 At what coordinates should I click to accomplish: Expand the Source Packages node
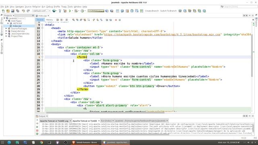(6, 29)
